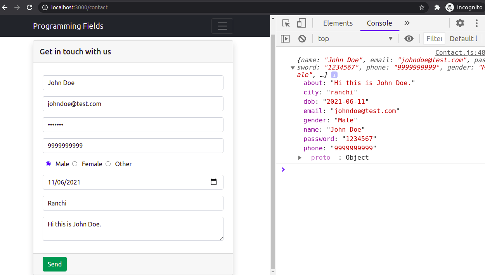
Task: Open the date picker calendar icon
Action: point(214,181)
